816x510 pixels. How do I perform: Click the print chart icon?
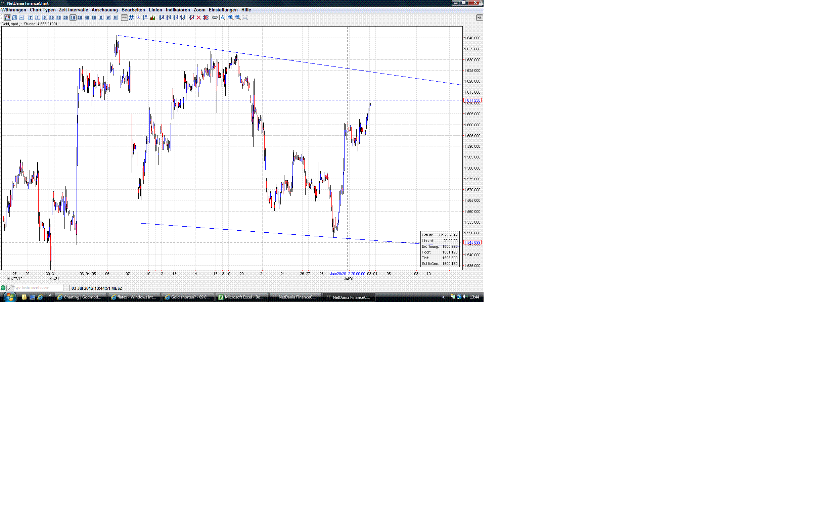[215, 17]
